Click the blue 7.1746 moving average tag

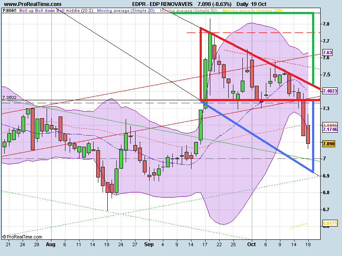(330, 129)
